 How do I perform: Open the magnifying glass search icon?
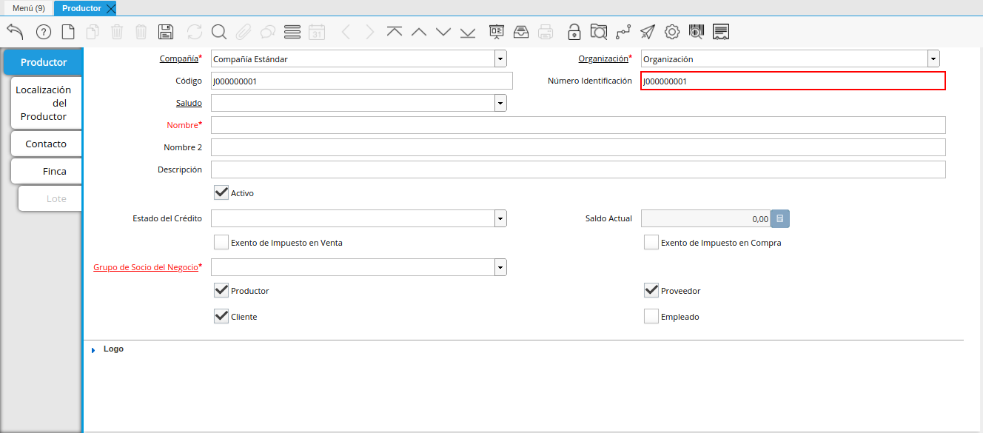point(218,32)
